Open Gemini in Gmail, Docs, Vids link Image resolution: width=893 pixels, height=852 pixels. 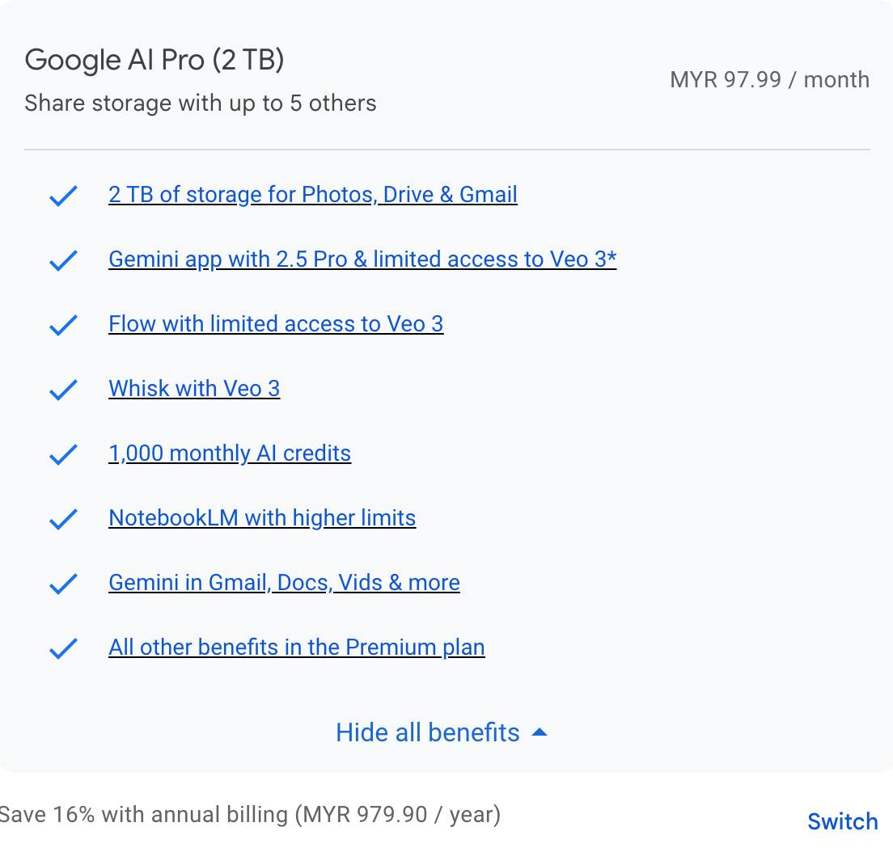point(284,583)
